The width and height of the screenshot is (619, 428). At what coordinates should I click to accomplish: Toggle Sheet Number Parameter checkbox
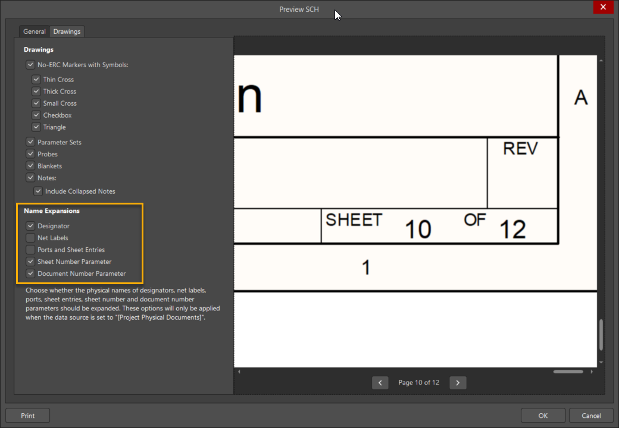click(30, 262)
